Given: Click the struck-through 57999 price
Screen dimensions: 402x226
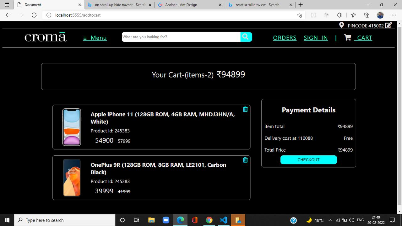Looking at the screenshot, I should coord(124,141).
